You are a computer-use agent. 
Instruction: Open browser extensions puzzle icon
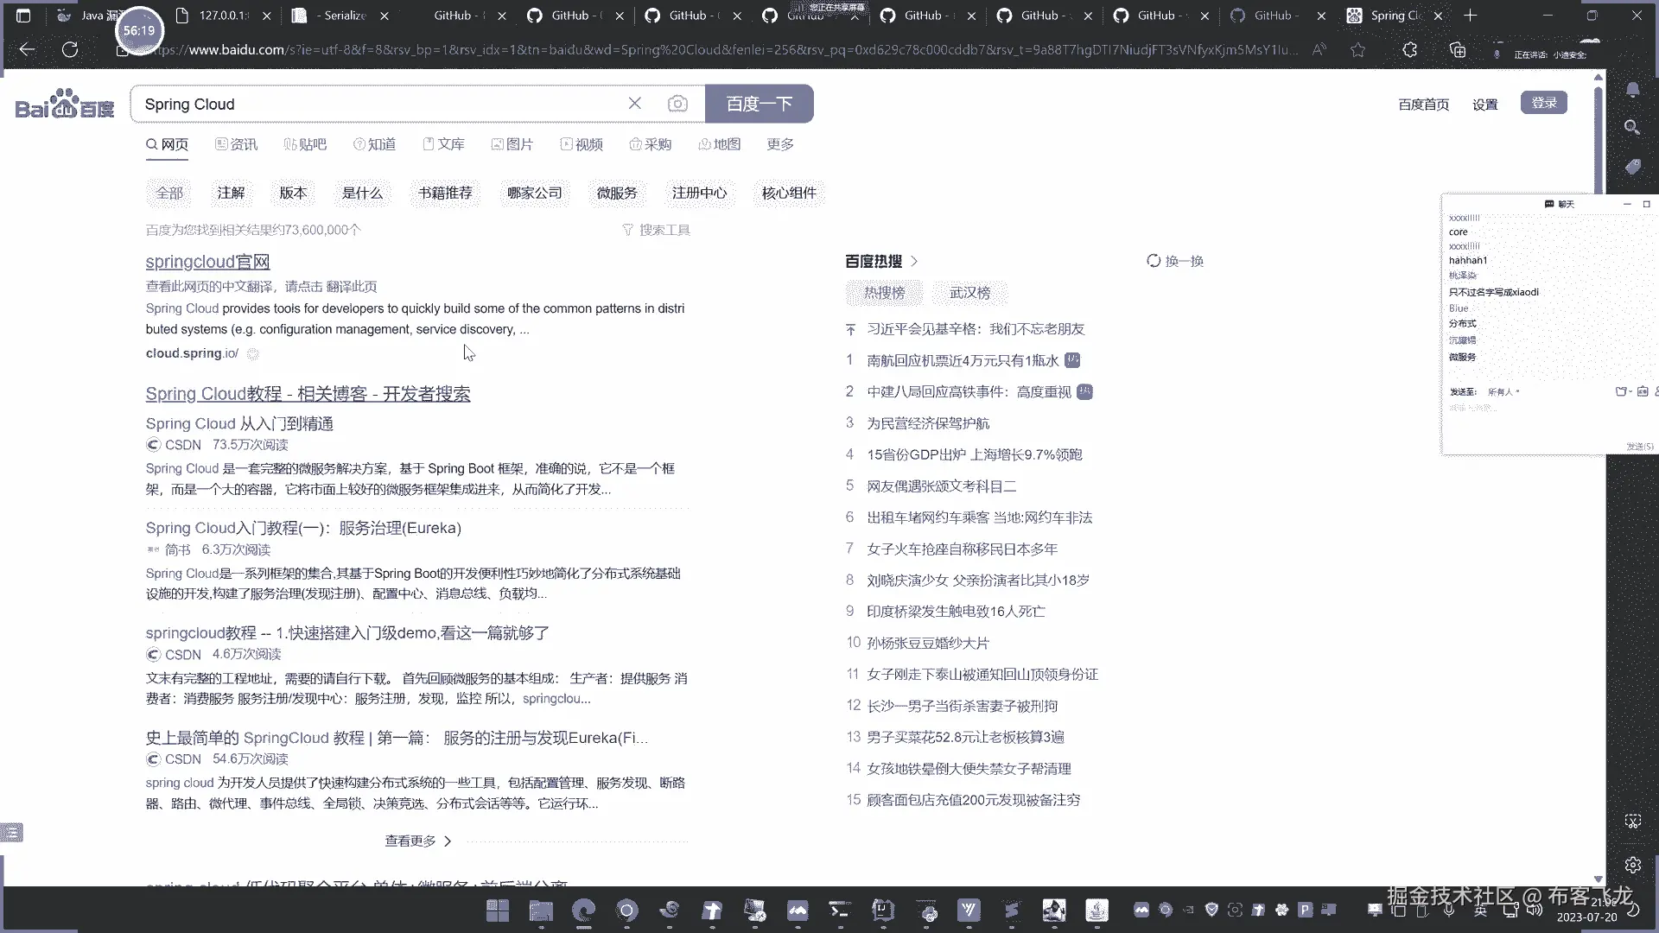(x=1409, y=50)
